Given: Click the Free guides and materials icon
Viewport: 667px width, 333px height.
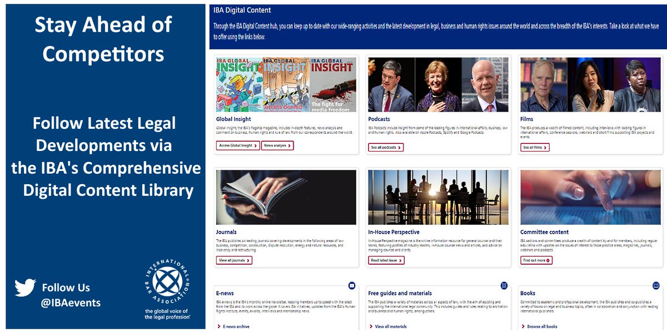Looking at the screenshot, I should tap(504, 285).
